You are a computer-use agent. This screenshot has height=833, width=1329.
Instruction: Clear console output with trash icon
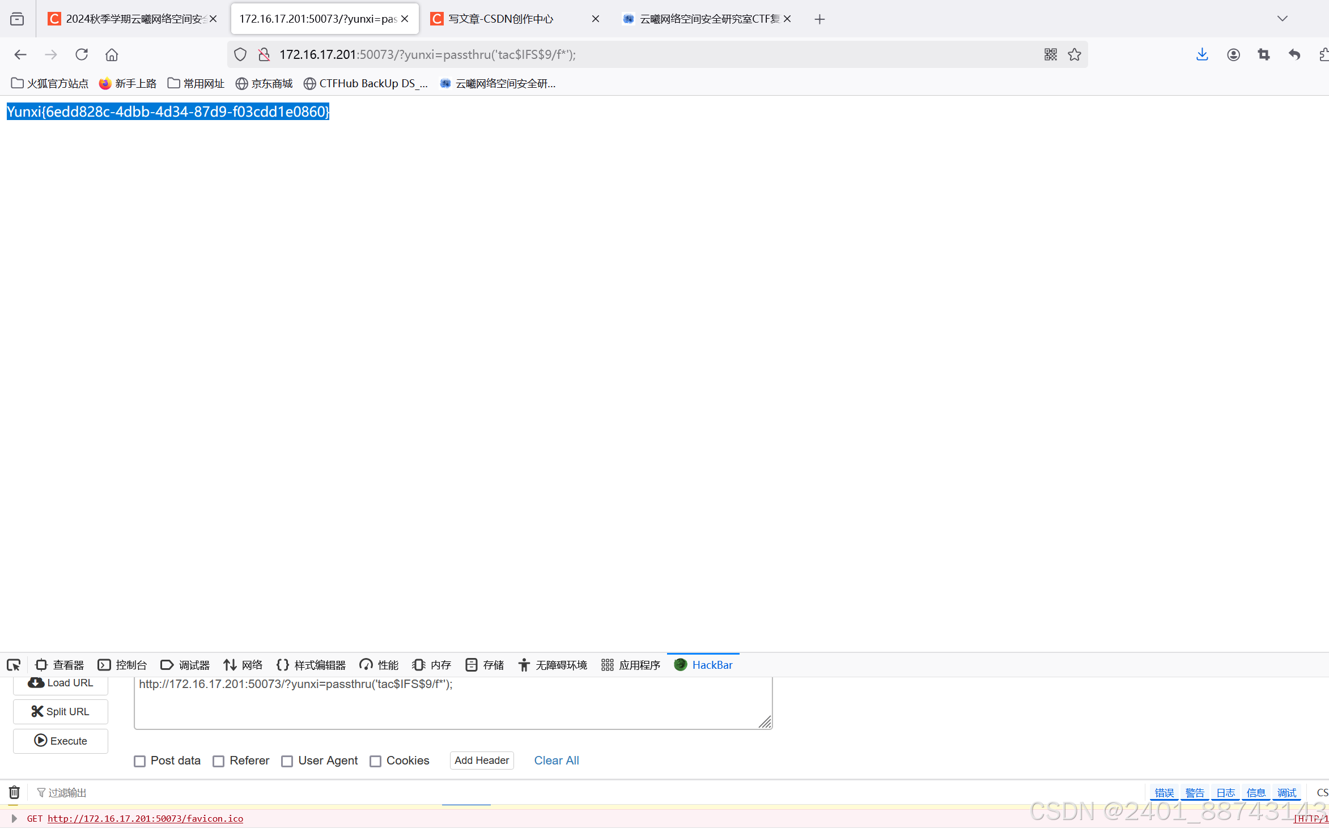pos(14,792)
